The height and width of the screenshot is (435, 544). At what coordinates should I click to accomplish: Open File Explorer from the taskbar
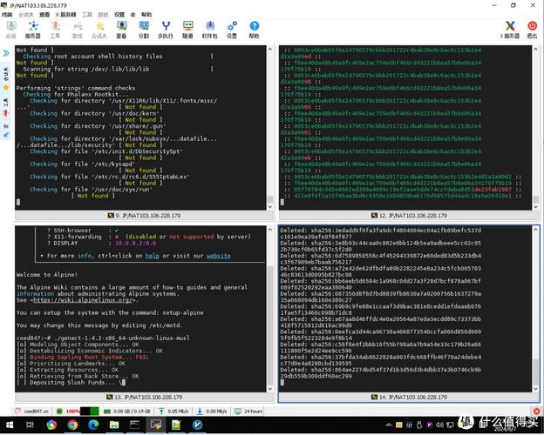[x=114, y=425]
